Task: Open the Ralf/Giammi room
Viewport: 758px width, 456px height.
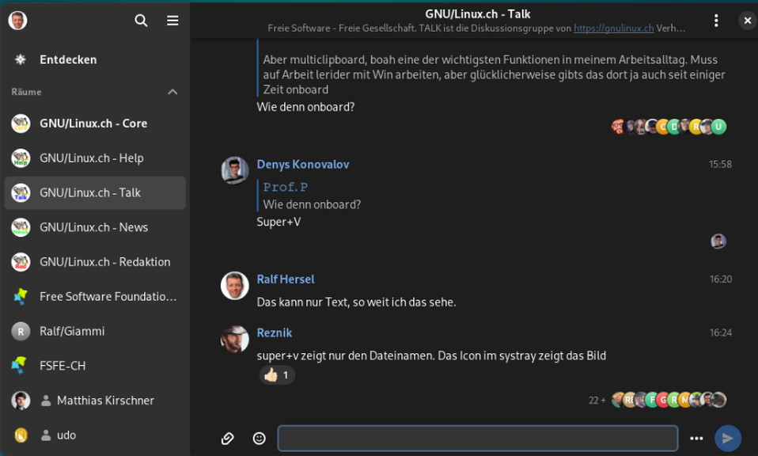Action: coord(95,331)
